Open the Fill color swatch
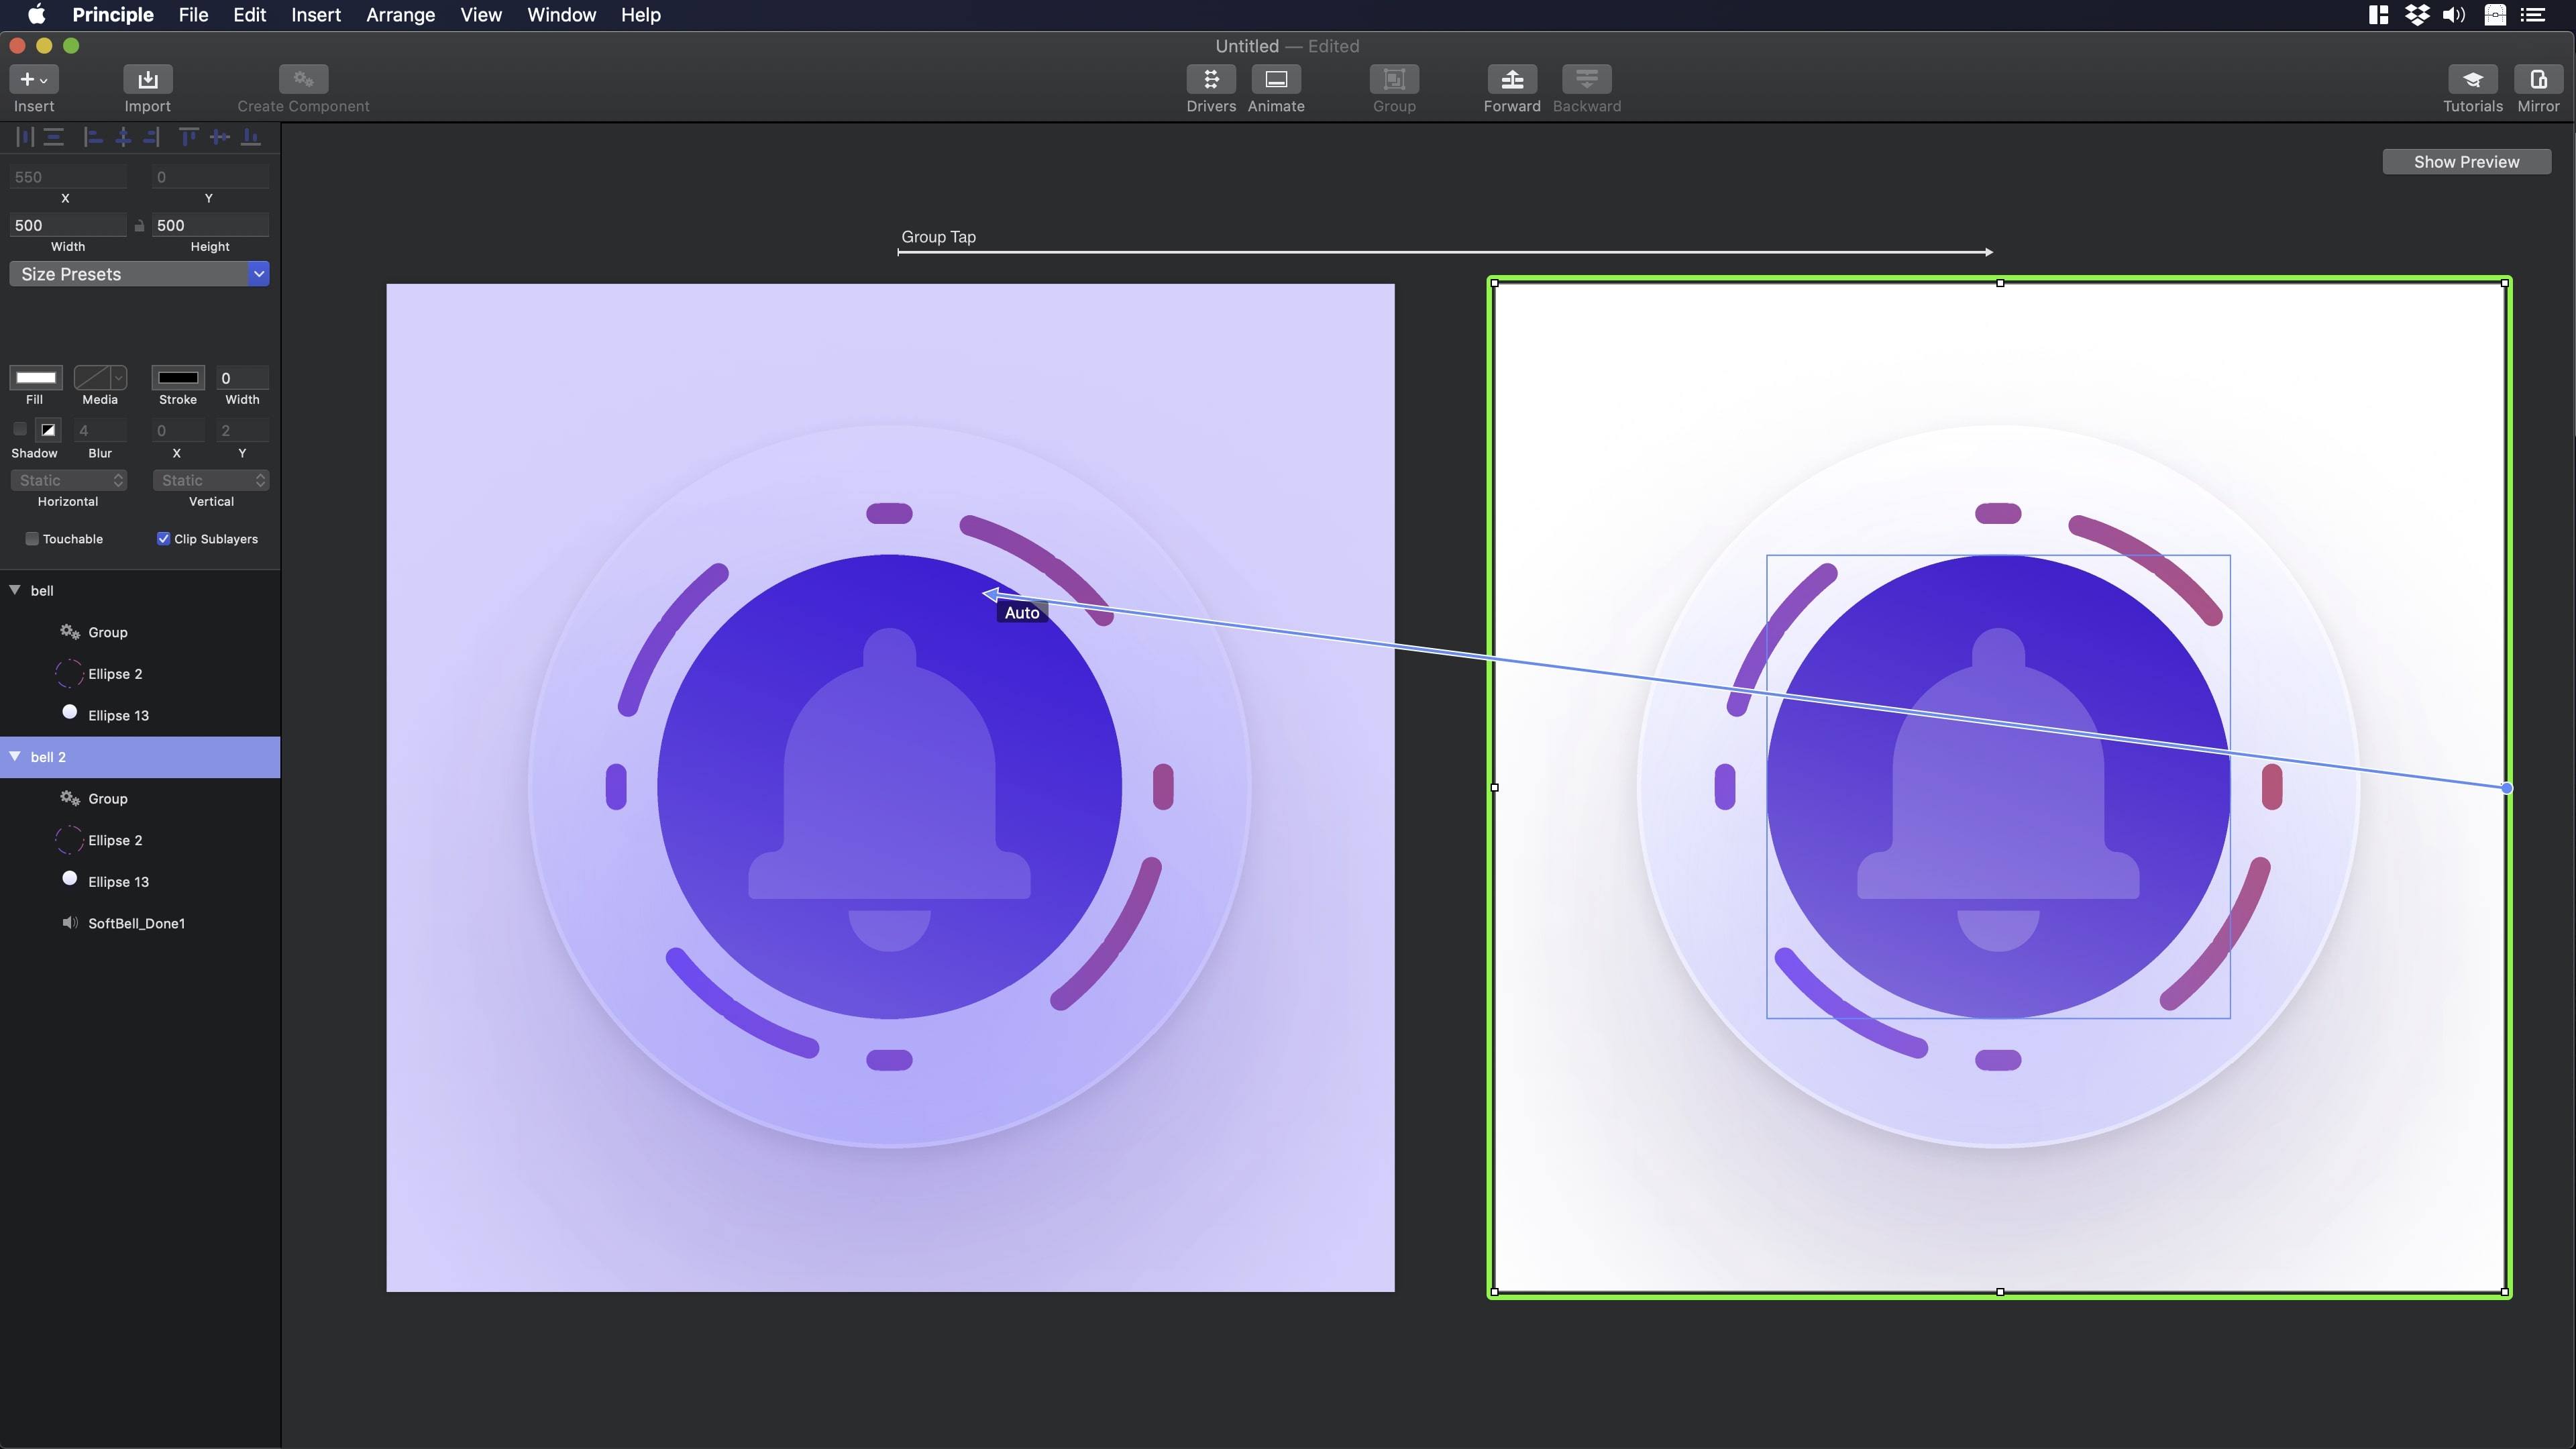2576x1449 pixels. point(36,378)
